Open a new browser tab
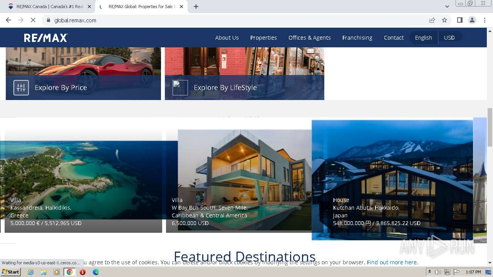The width and height of the screenshot is (493, 277). [x=196, y=7]
